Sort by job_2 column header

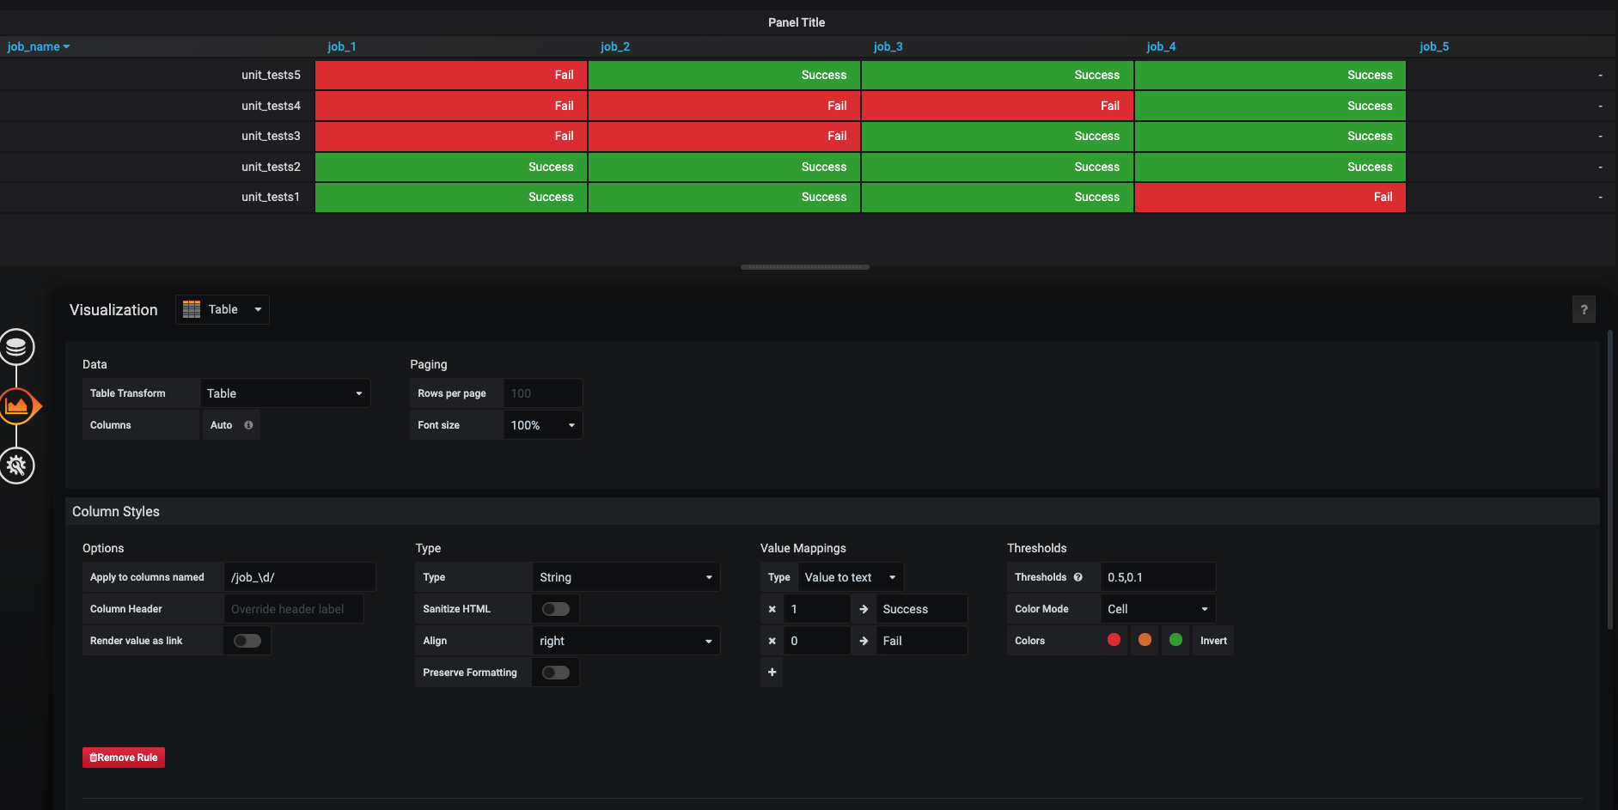615,46
